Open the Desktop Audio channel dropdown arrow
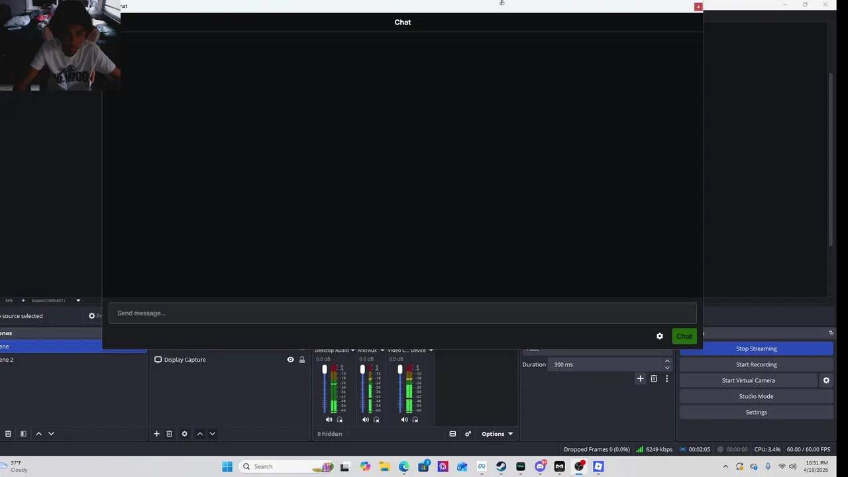 [352, 350]
